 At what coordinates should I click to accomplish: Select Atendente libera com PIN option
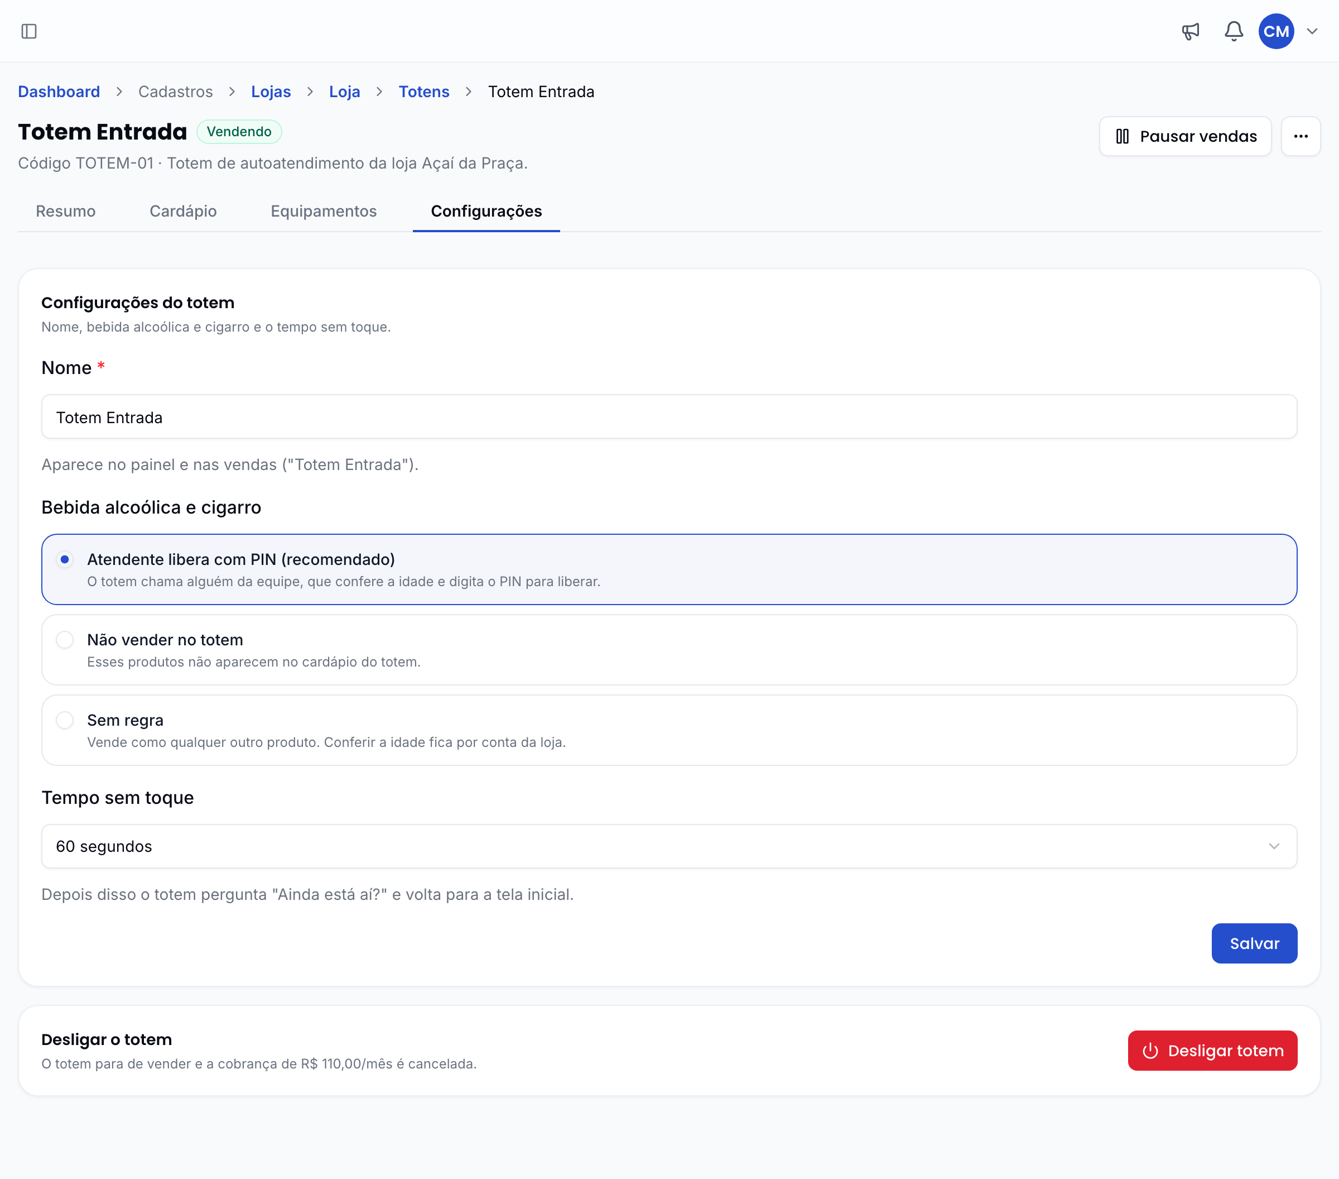pyautogui.click(x=669, y=569)
